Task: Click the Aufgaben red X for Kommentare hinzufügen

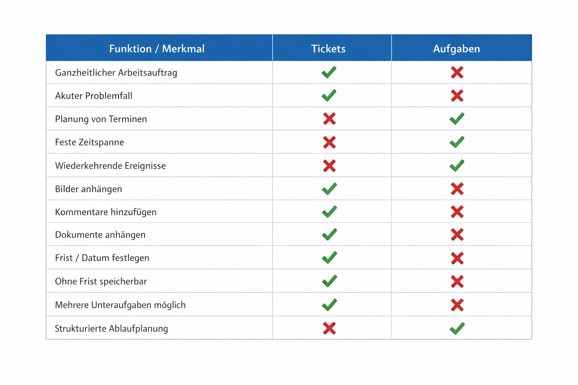Action: (457, 212)
